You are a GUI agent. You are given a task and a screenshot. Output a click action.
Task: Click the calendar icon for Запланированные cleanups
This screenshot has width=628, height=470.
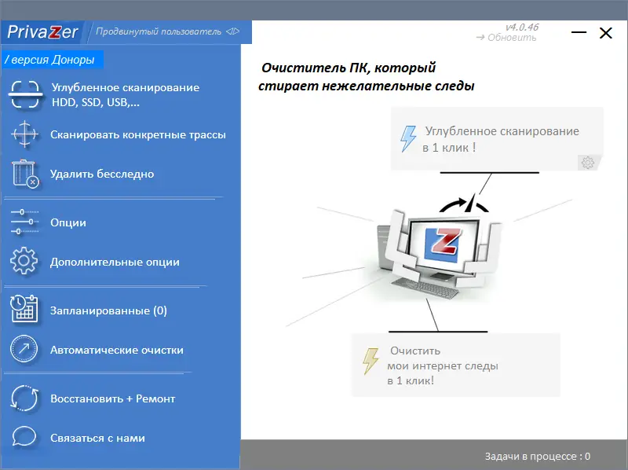24,309
